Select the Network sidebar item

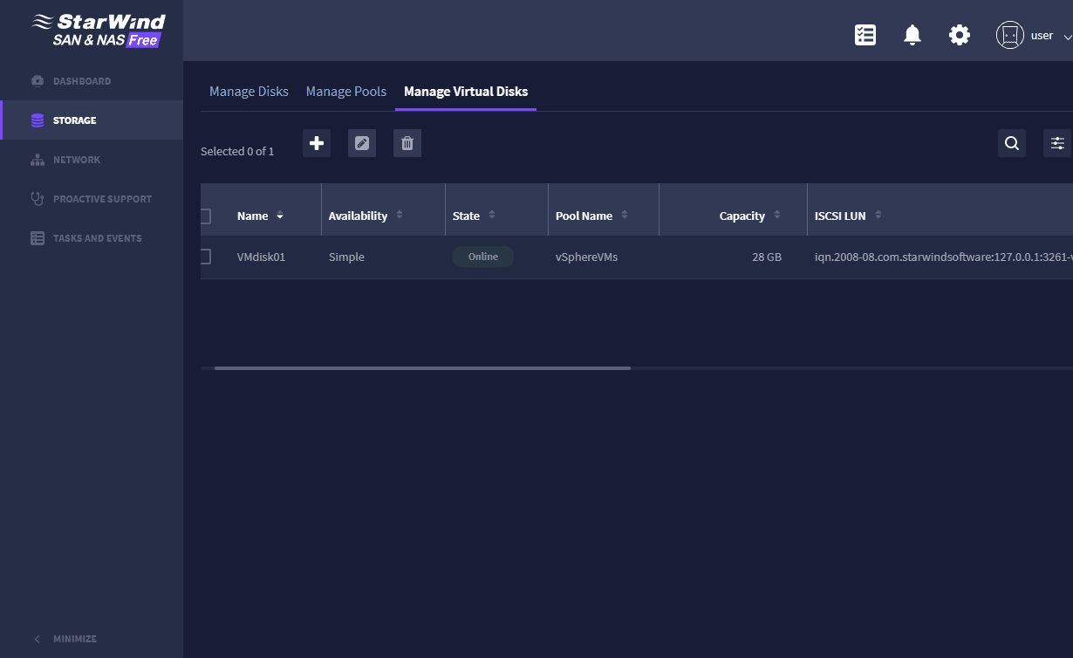[78, 160]
